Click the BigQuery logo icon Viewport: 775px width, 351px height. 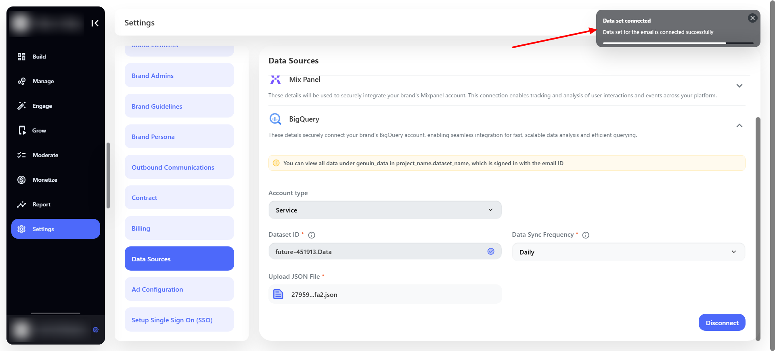click(275, 119)
